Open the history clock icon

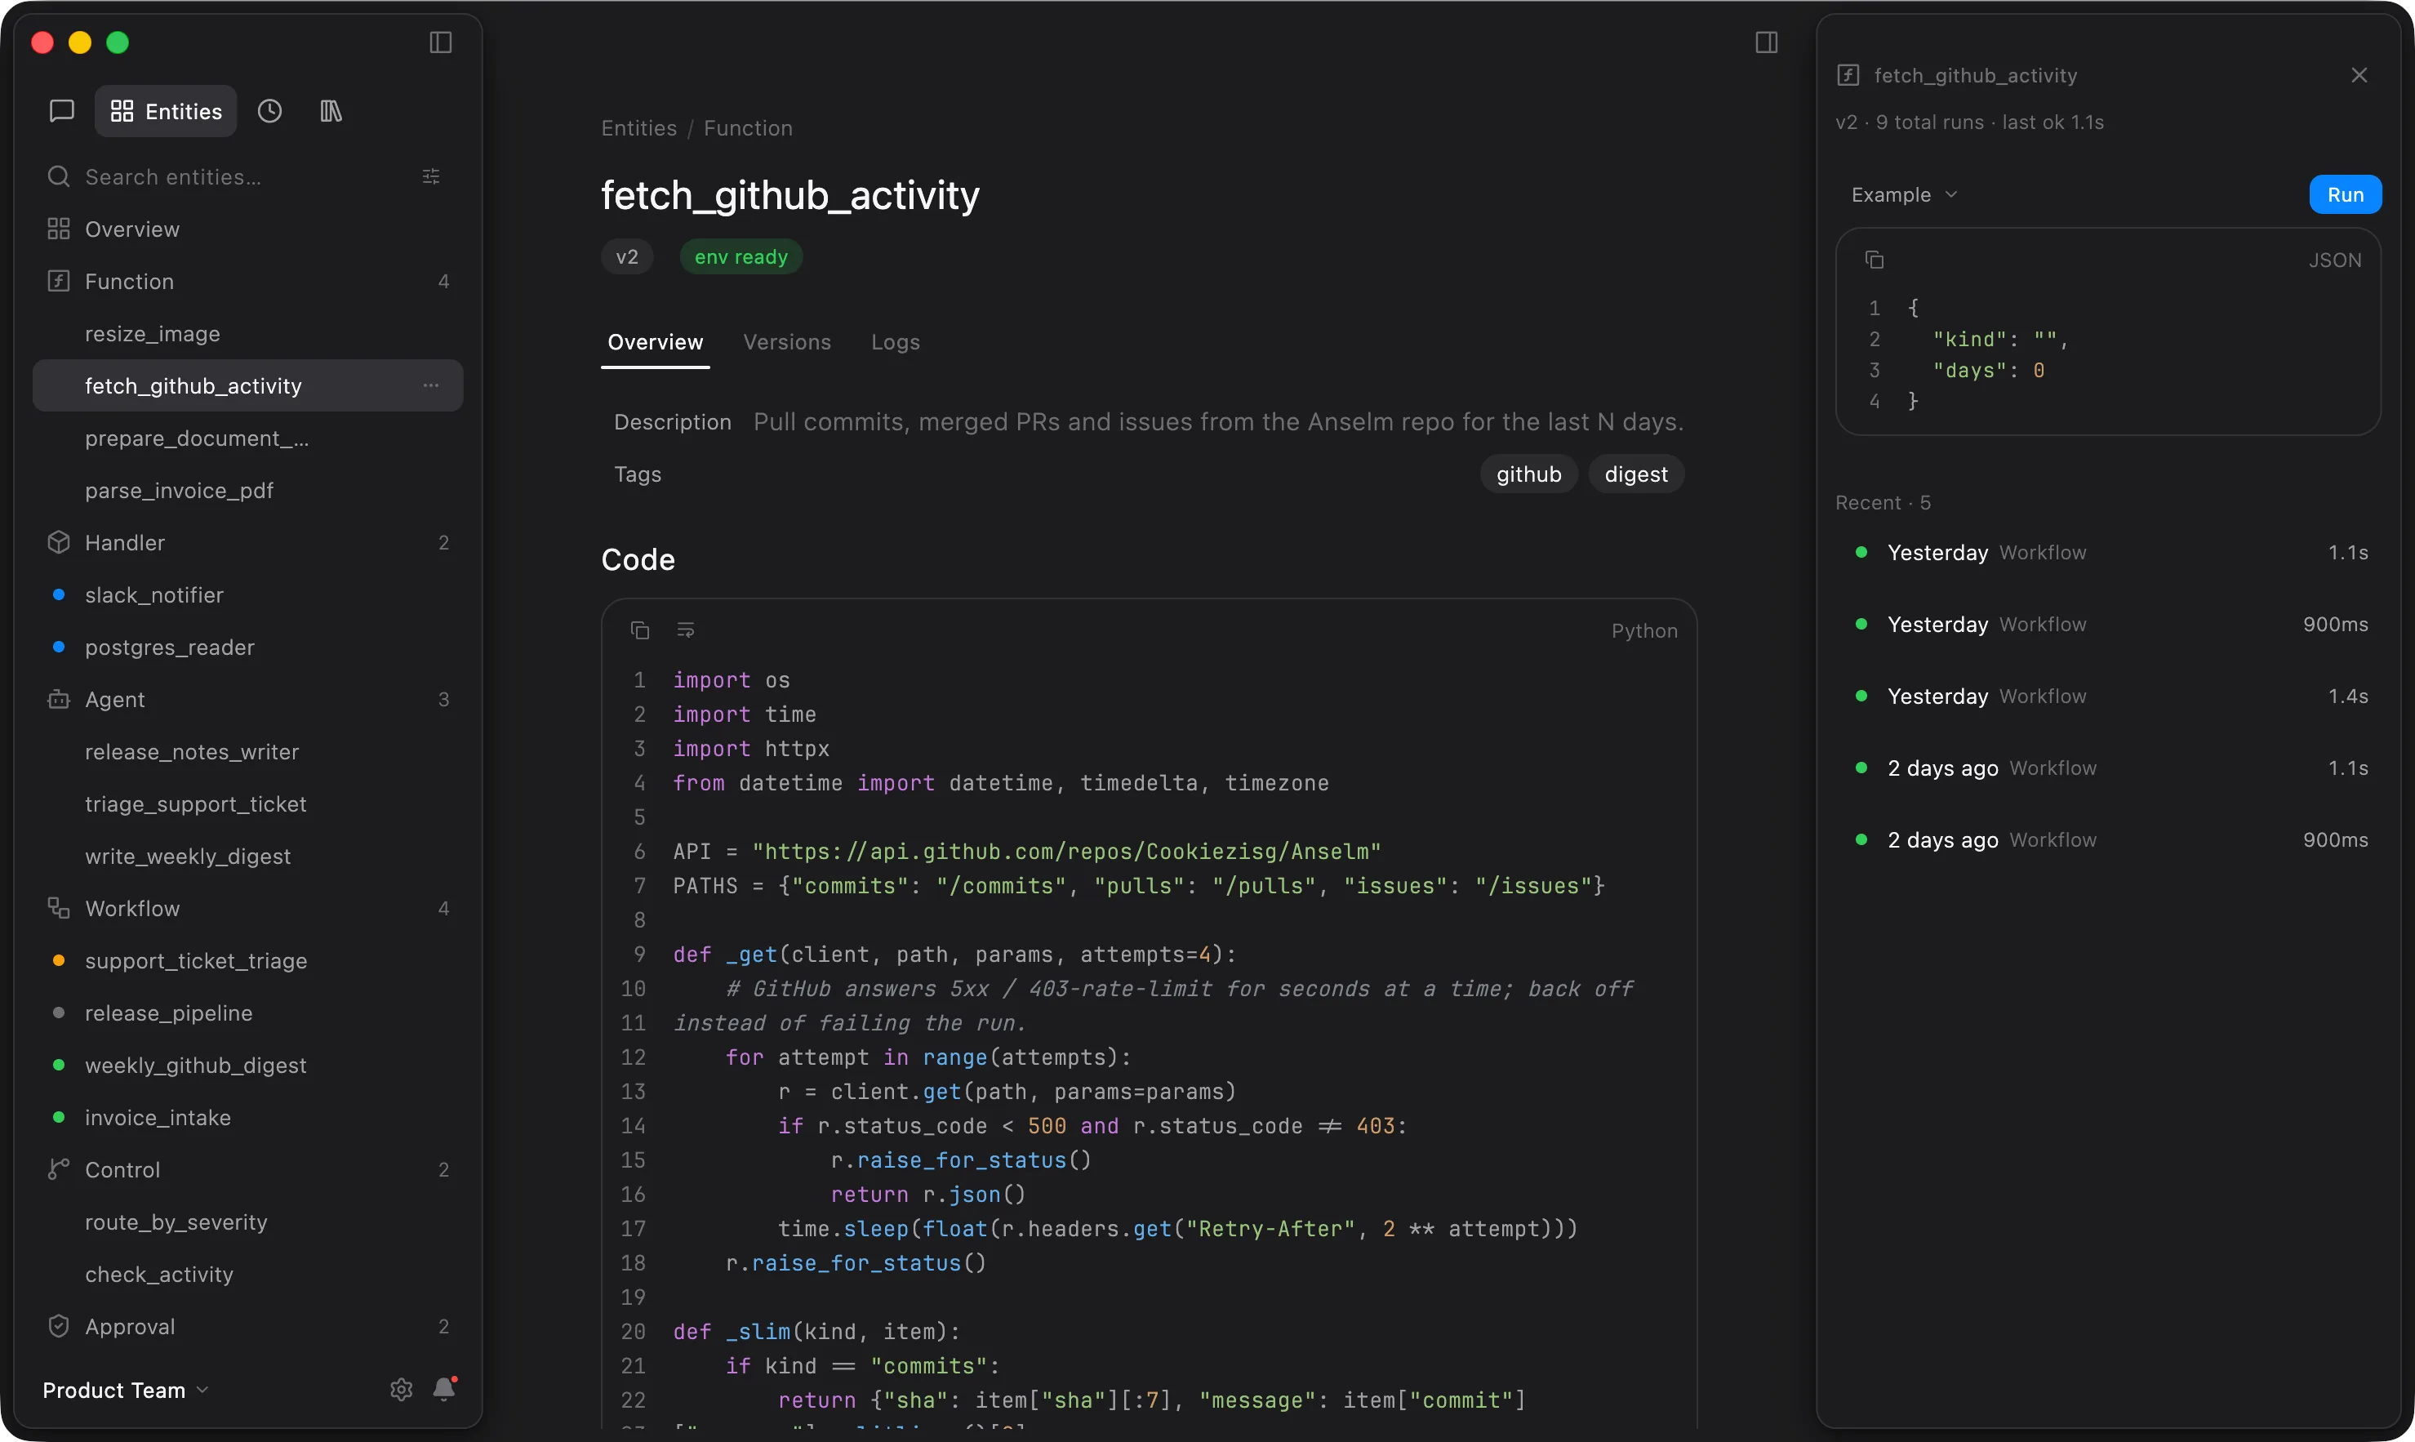pos(270,111)
